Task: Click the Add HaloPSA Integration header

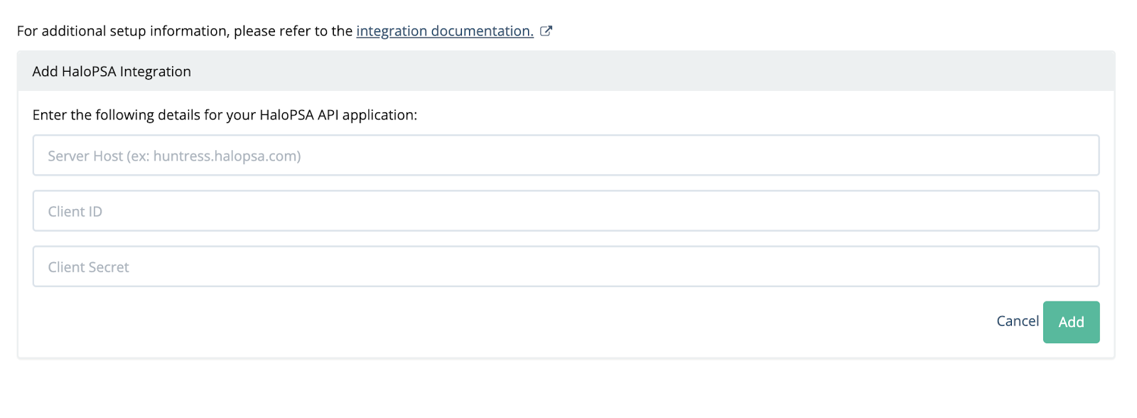Action: [112, 71]
